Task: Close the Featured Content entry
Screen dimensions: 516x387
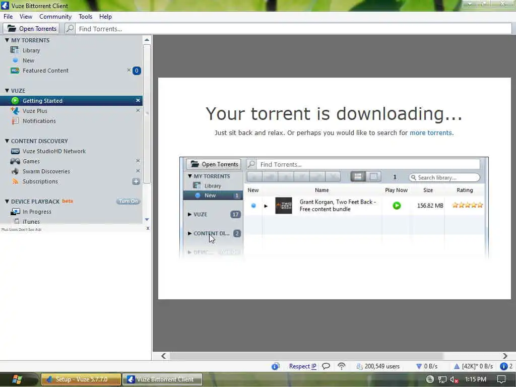Action: [x=129, y=70]
